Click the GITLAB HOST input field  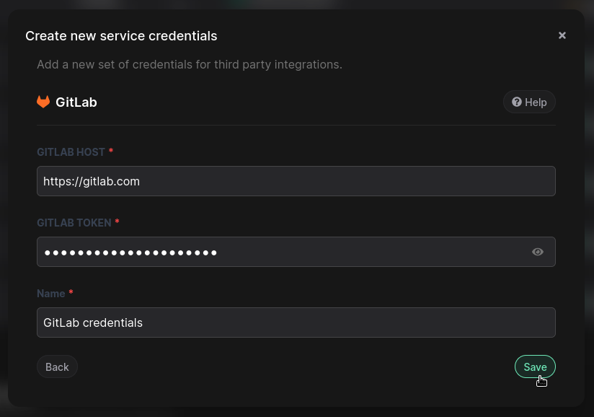(296, 181)
